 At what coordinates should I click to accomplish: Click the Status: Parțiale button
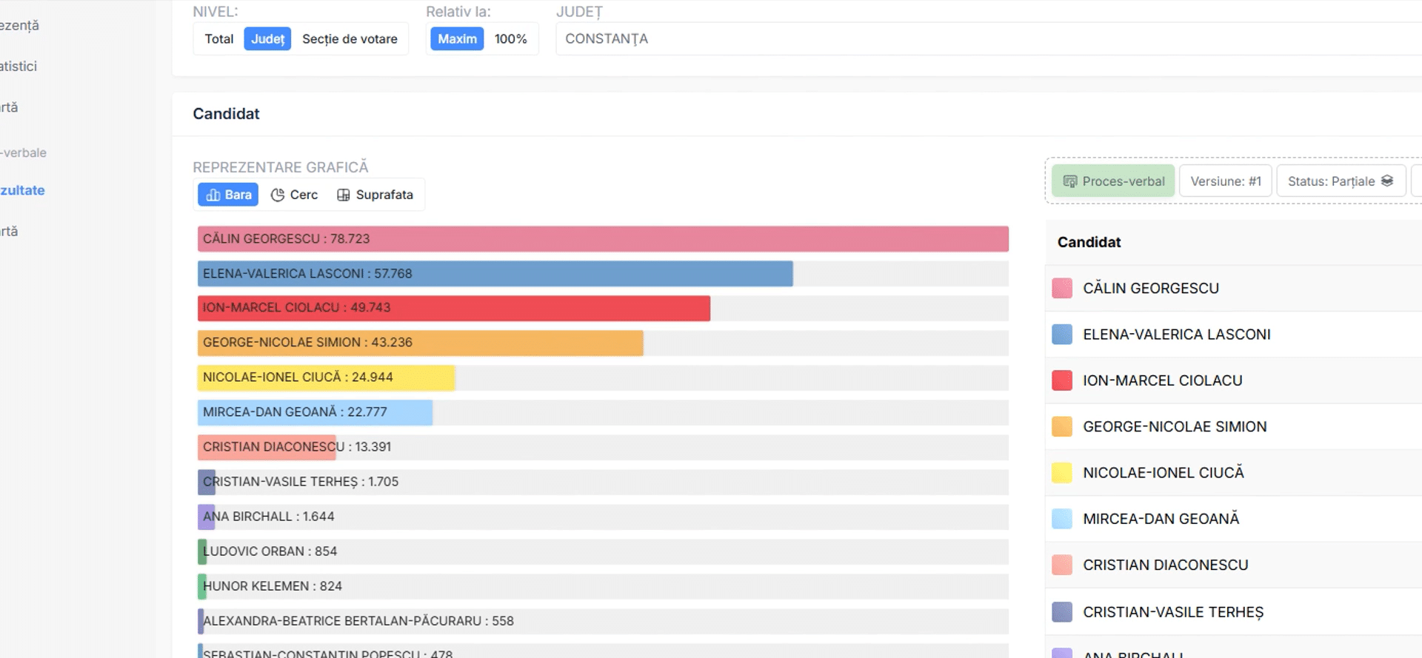tap(1341, 181)
